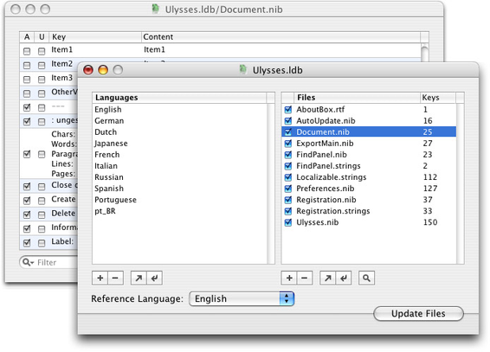
Task: Uncheck the ExportMain.nib checkbox
Action: pos(288,144)
